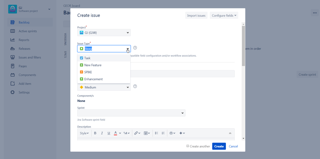Collapse the description editor toolbar
Viewport: 320px width, 159px height.
tap(230, 133)
